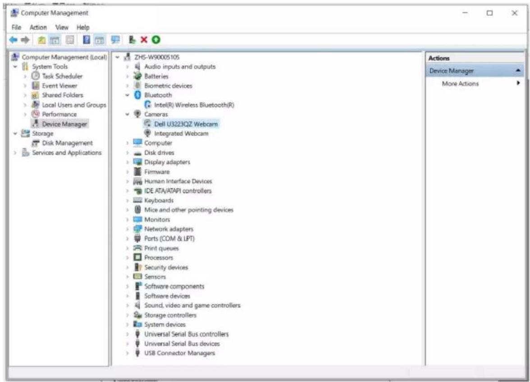Select Dell U3223QZ Webcam device
This screenshot has height=382, width=530.
186,124
